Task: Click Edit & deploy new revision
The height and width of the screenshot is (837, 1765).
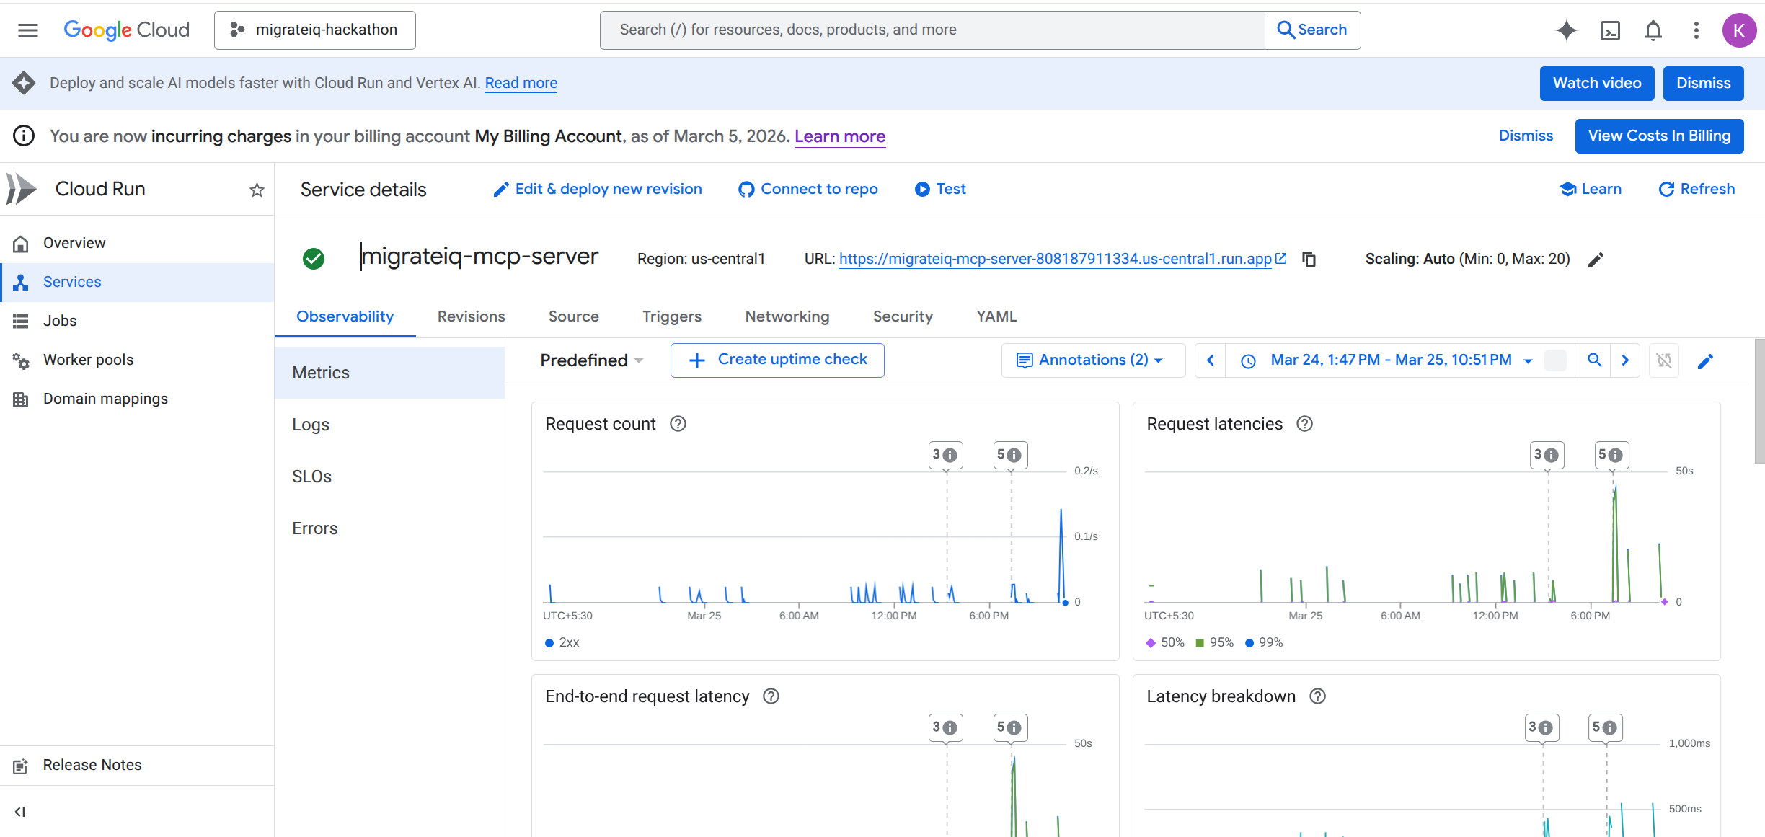Action: (x=598, y=189)
